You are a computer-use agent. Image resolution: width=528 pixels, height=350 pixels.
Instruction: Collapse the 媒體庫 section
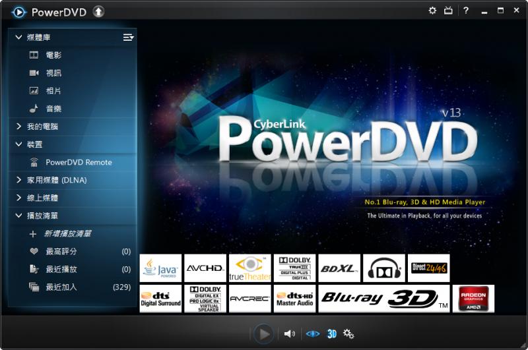pyautogui.click(x=19, y=38)
